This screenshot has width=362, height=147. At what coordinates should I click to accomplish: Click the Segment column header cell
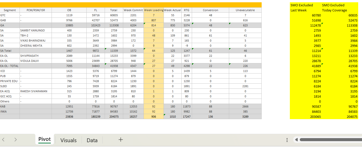(x=10, y=10)
